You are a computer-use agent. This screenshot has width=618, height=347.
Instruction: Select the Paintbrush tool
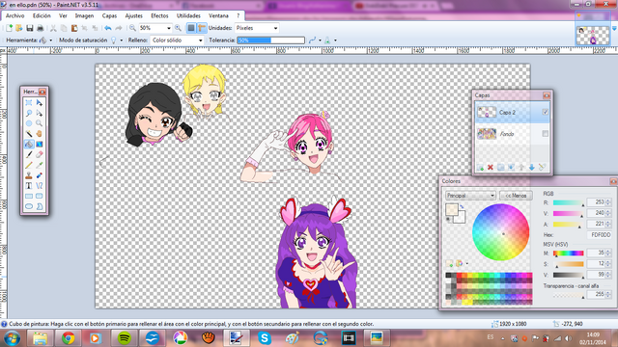(29, 154)
